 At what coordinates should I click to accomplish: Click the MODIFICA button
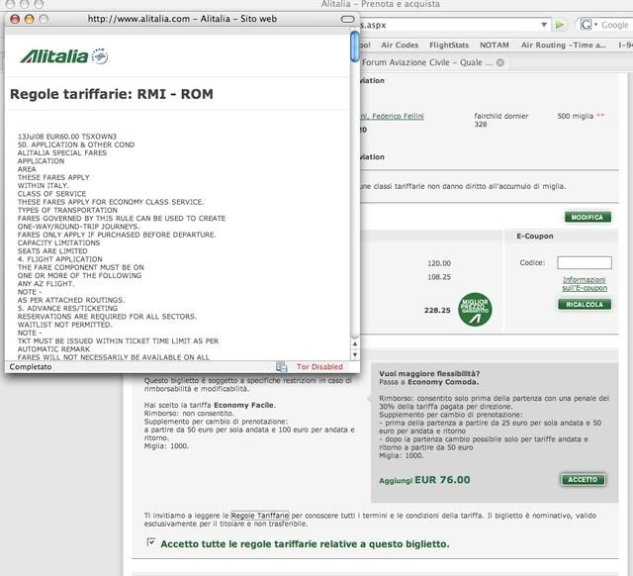pyautogui.click(x=588, y=218)
